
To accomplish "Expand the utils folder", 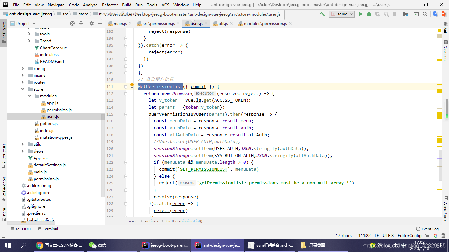I will [x=22, y=144].
